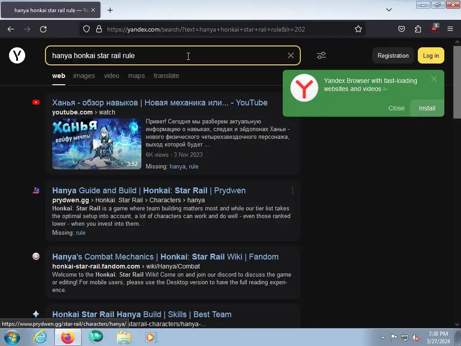Go back to the previous page

(11, 29)
